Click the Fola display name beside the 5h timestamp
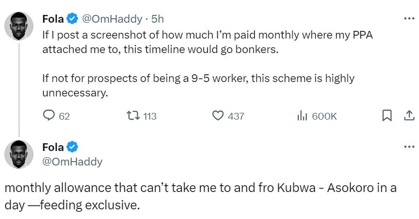Screen dimensions: 419x219 point(53,19)
